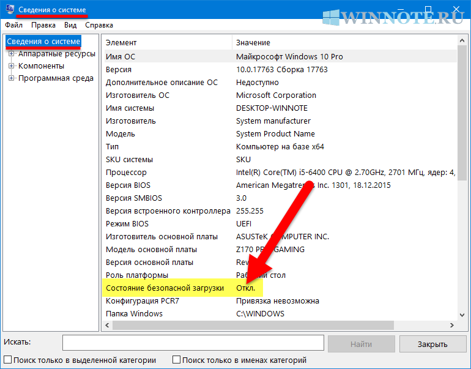Click the value System manufacturer
Image resolution: width=471 pixels, height=369 pixels.
coord(273,121)
